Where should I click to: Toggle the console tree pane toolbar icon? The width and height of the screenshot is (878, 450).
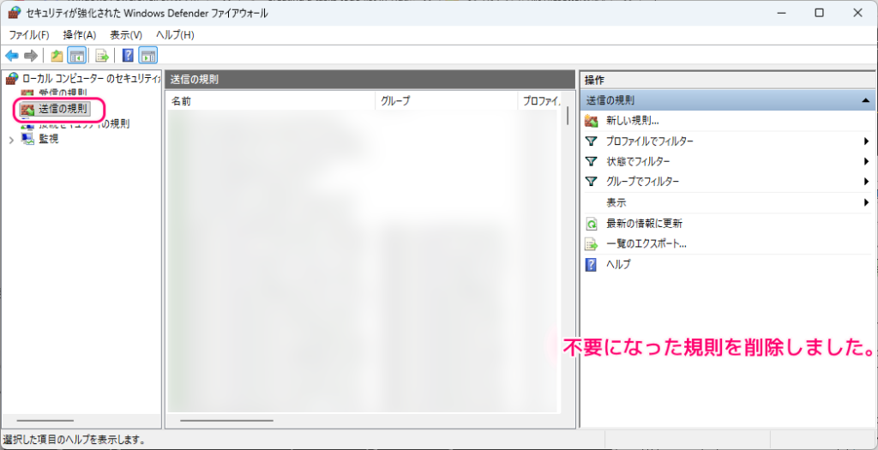point(76,56)
